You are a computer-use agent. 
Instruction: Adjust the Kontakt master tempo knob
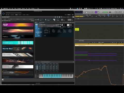[x=46, y=20]
